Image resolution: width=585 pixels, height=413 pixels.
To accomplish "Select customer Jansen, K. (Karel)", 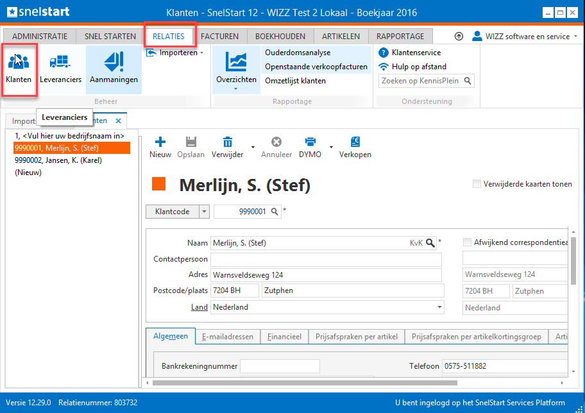I will click(58, 160).
